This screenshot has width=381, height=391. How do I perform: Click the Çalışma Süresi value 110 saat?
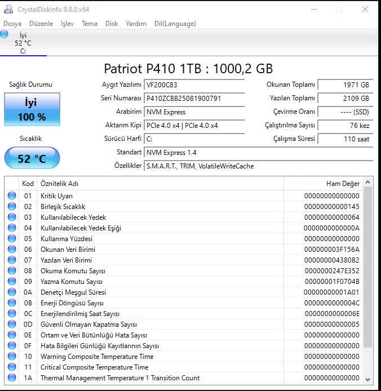pyautogui.click(x=345, y=139)
